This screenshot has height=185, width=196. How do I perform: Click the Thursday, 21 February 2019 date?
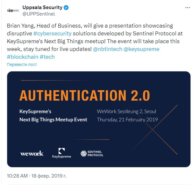coord(127,119)
